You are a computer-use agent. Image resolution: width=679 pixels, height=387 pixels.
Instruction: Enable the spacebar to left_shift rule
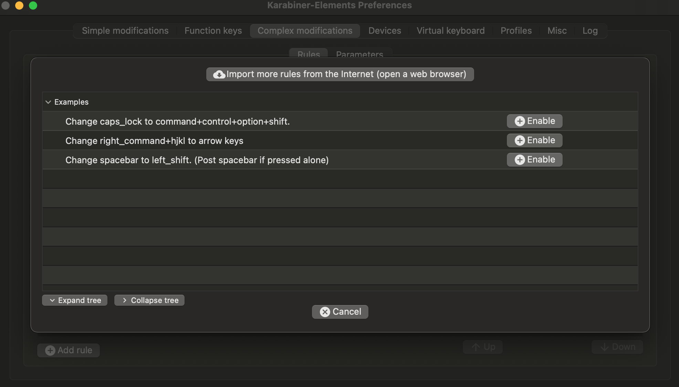point(534,160)
